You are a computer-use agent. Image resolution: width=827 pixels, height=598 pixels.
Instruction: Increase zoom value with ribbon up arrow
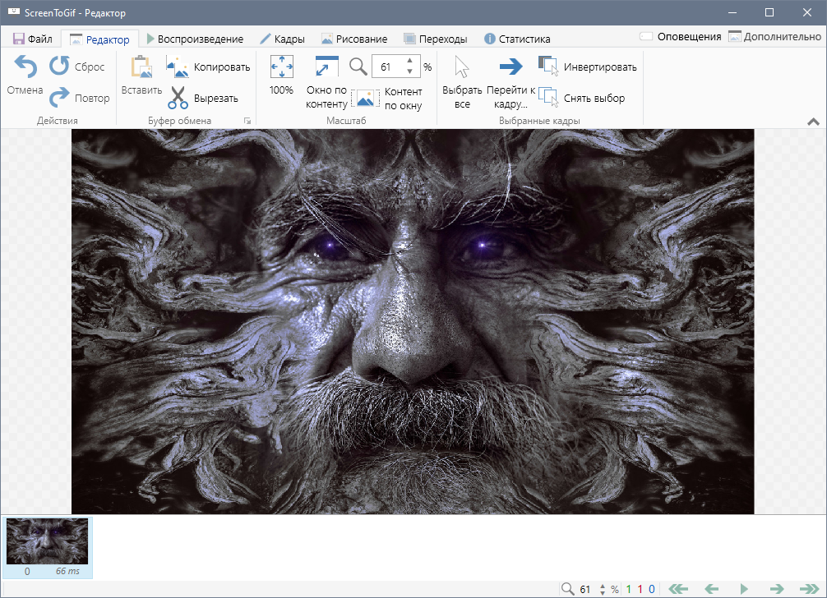[x=409, y=62]
